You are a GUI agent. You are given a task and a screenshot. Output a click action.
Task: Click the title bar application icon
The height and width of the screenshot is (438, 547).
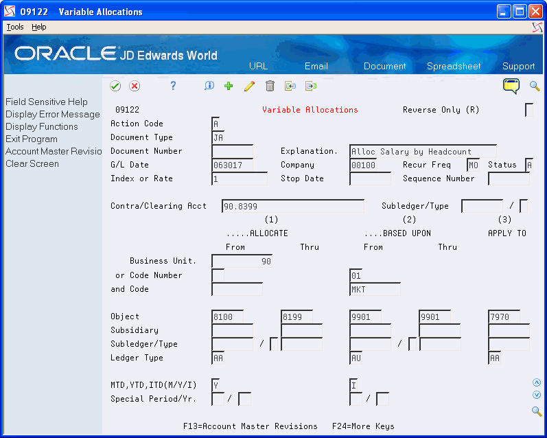point(10,12)
